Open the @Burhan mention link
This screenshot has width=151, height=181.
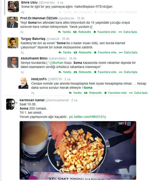[x=56, y=63]
